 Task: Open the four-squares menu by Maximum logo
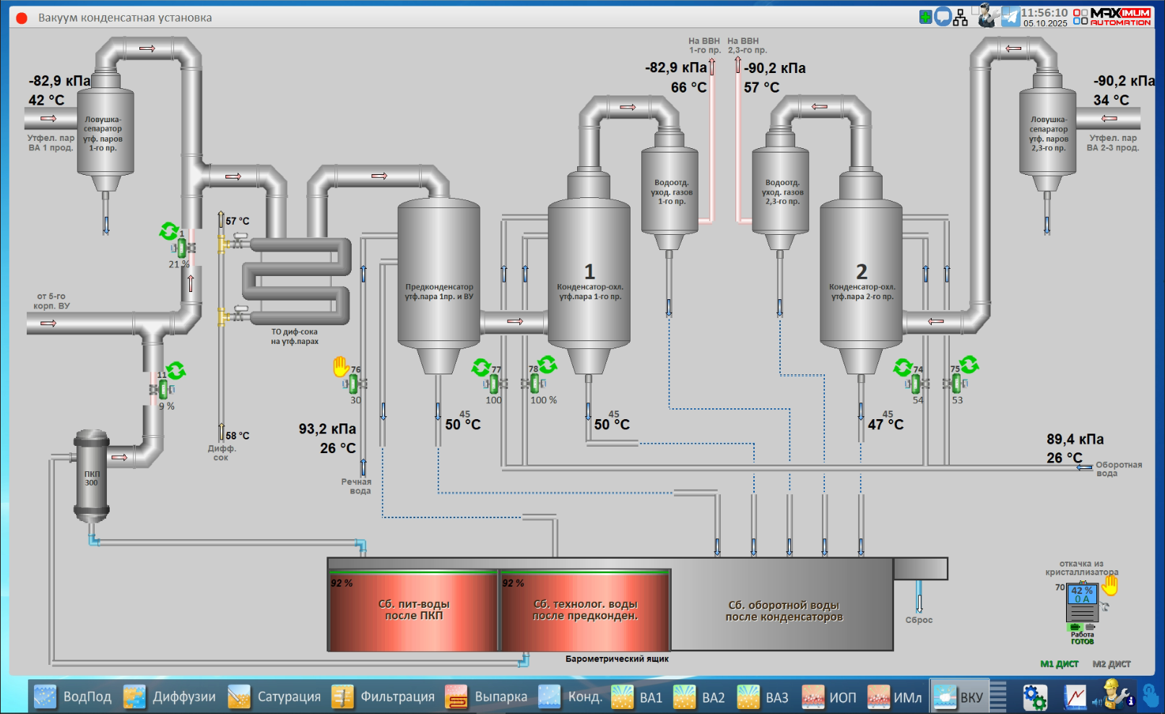pos(1080,17)
